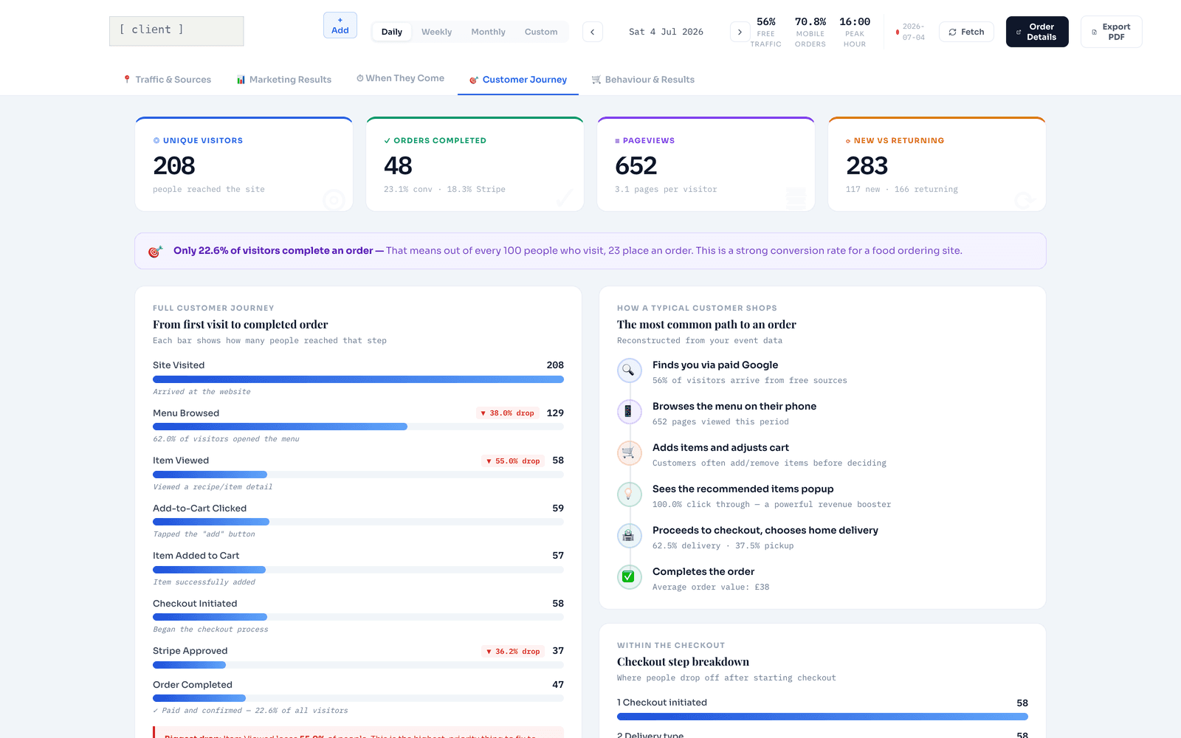Click the Fetch refresh button
1181x738 pixels.
966,32
